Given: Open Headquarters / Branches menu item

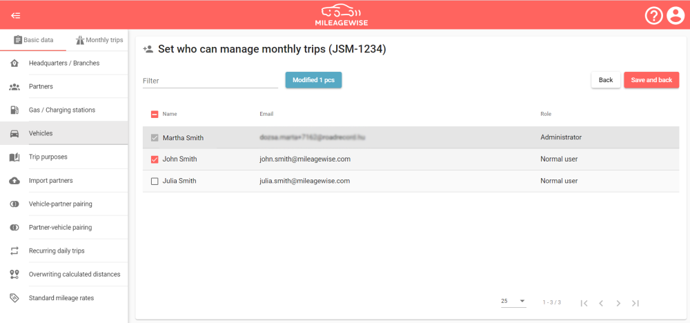Looking at the screenshot, I should [x=64, y=63].
